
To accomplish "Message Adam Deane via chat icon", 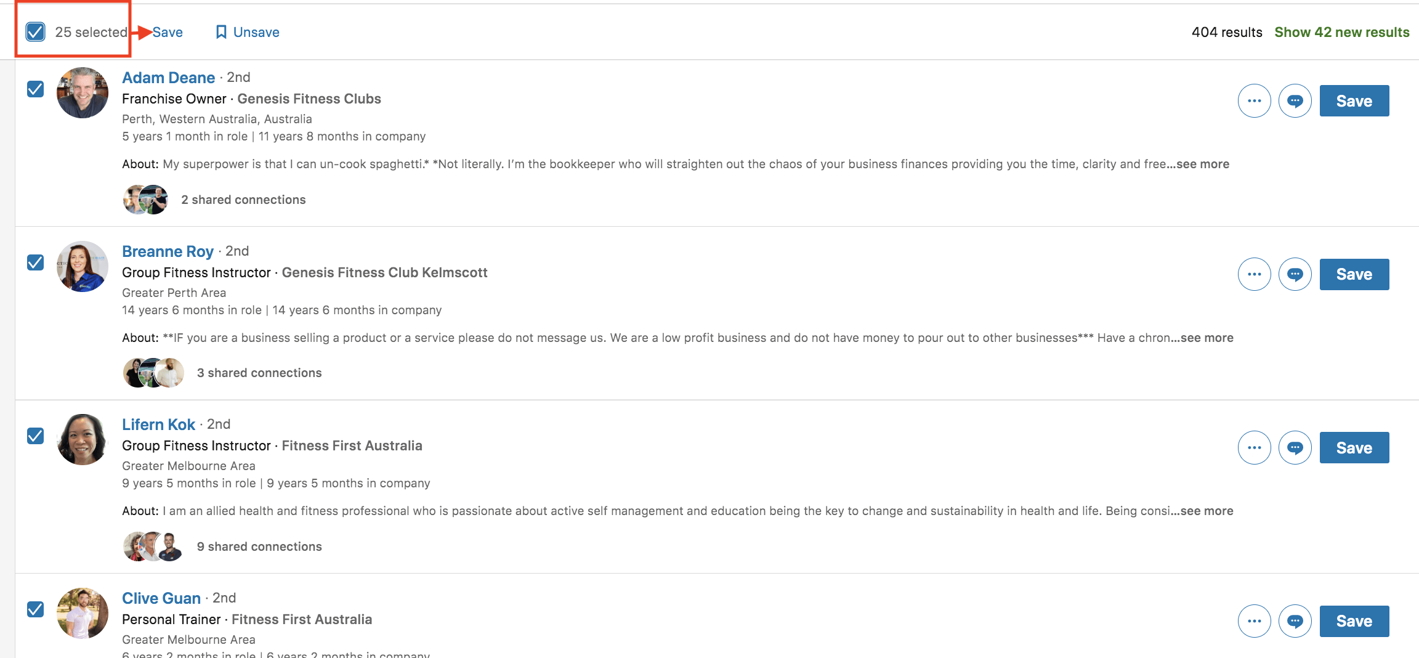I will click(1295, 101).
